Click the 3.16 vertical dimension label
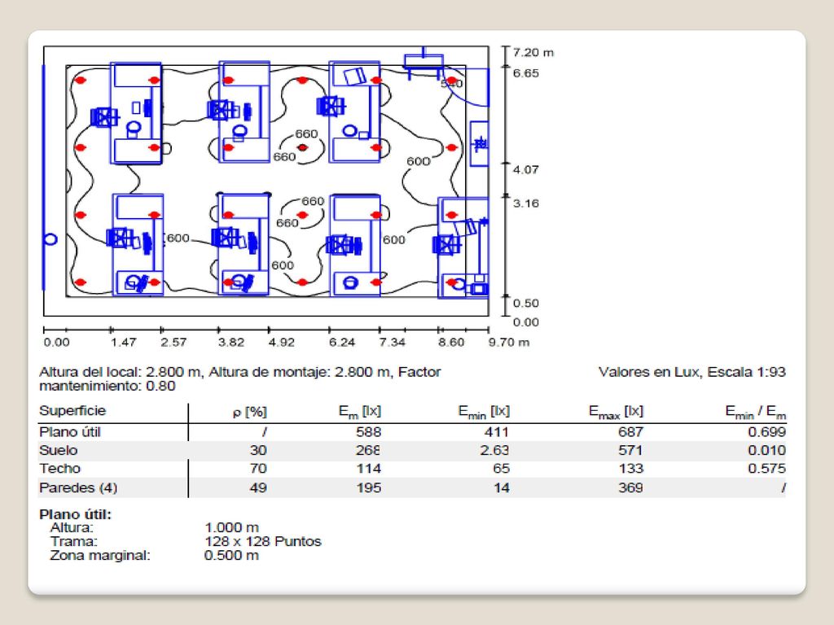Screen dimensions: 834x625 pos(525,203)
